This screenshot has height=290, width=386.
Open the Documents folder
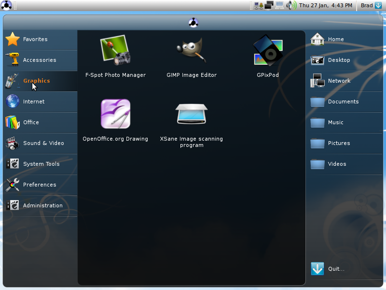point(345,101)
